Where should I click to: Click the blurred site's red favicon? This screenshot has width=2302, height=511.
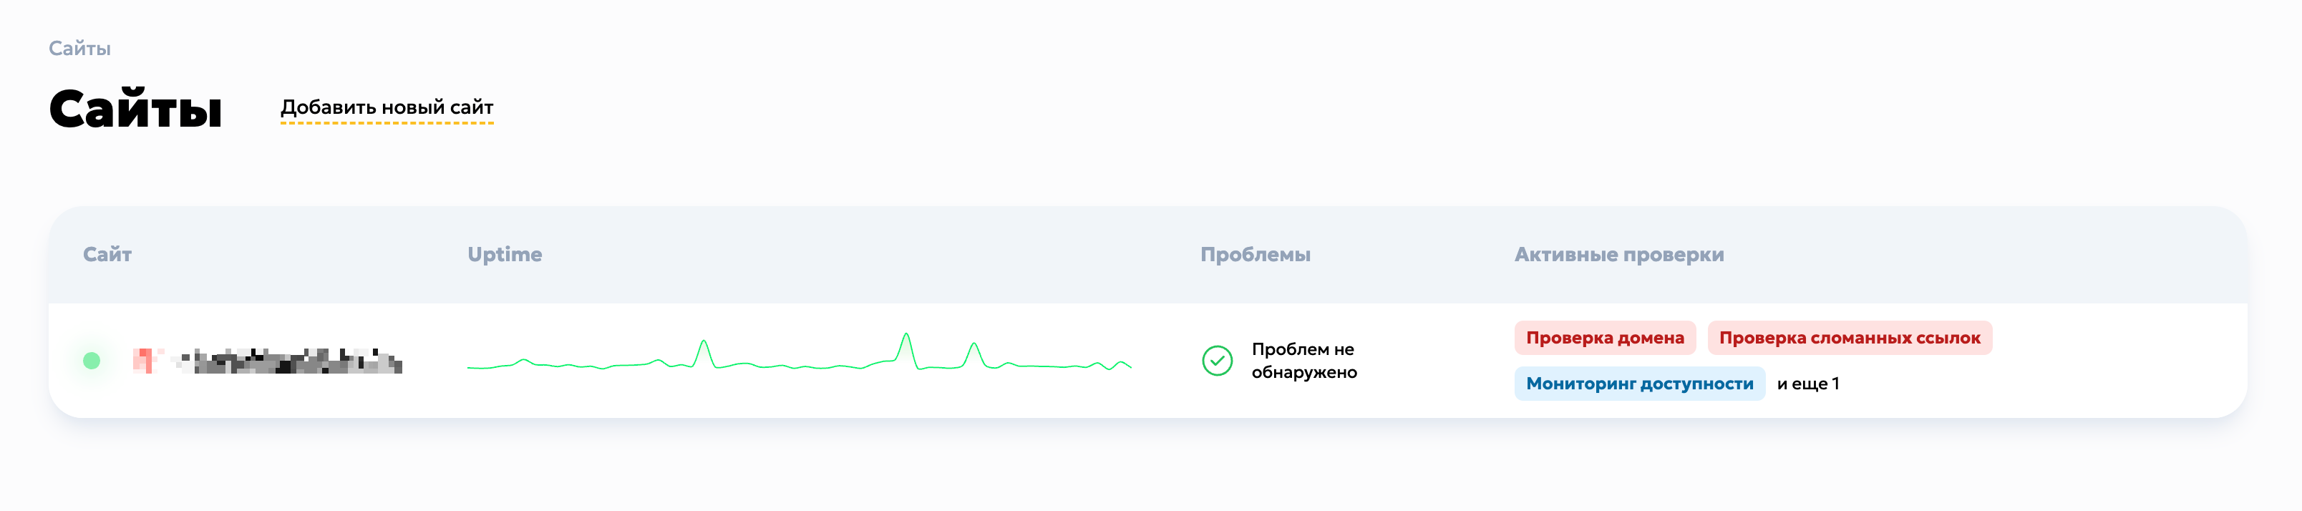[x=144, y=361]
